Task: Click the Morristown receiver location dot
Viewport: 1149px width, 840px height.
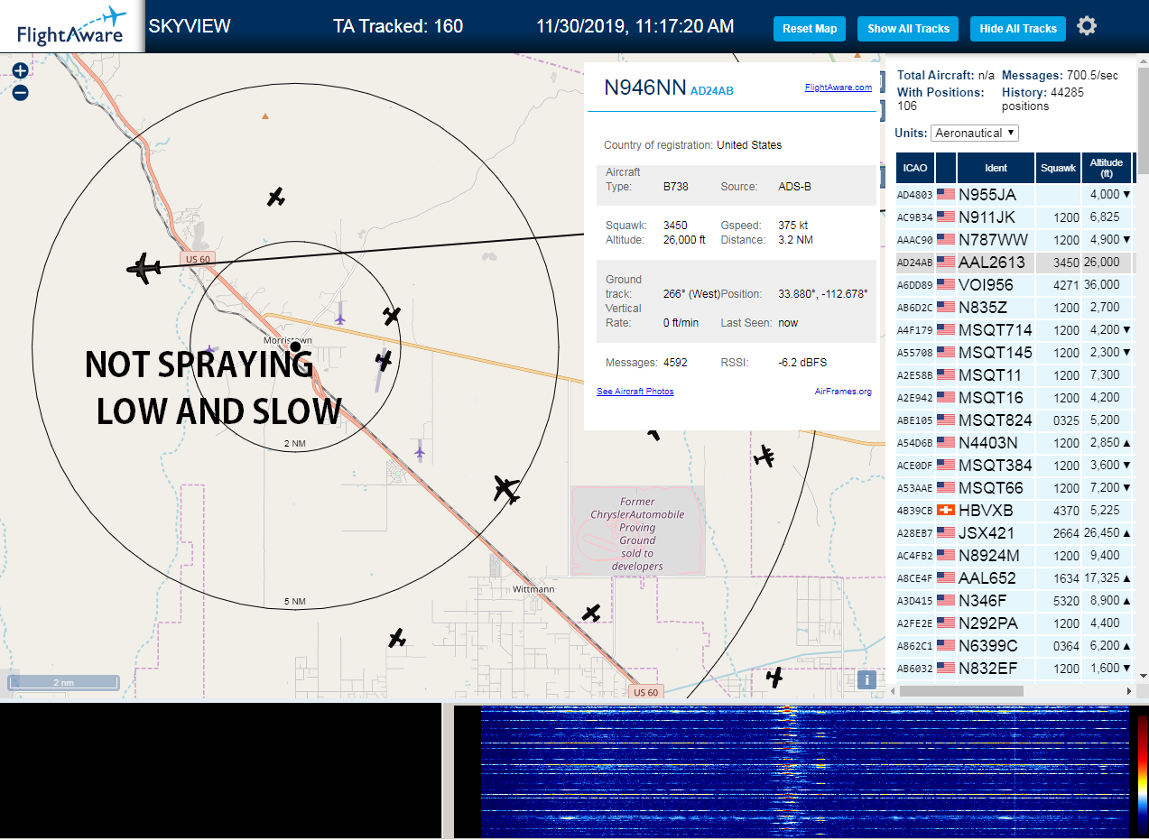Action: pyautogui.click(x=294, y=346)
